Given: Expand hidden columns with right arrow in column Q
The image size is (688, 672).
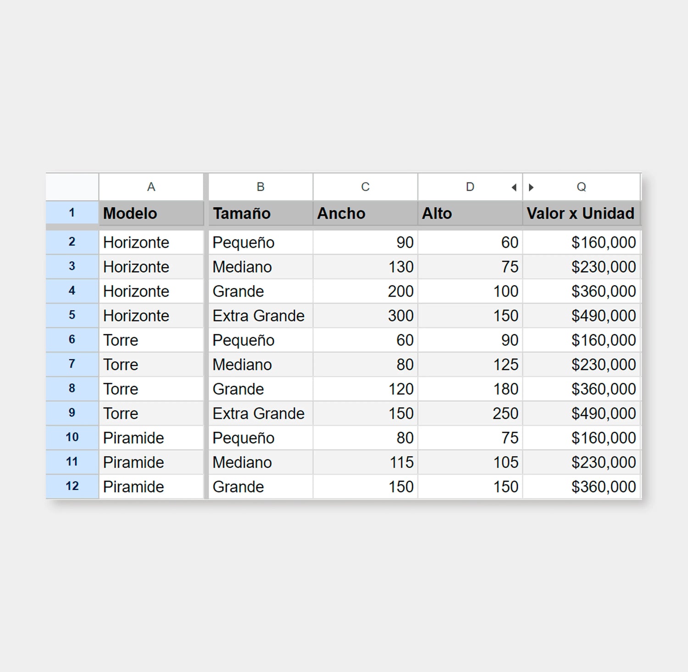Looking at the screenshot, I should coord(531,187).
